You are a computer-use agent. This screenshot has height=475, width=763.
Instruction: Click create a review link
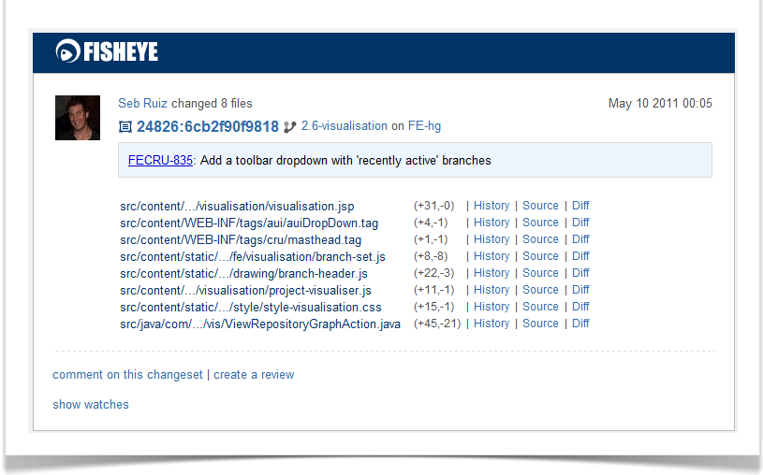click(x=254, y=375)
